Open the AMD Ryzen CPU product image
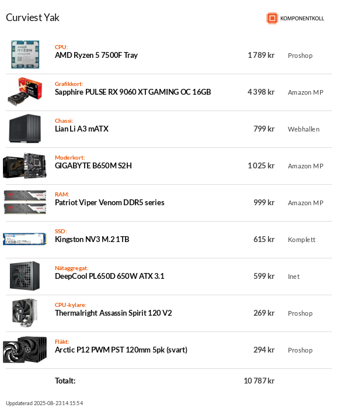 tap(25, 54)
